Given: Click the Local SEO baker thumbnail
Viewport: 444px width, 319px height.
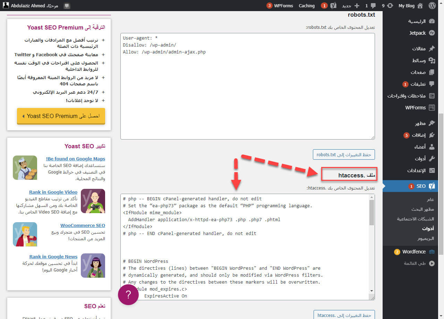Looking at the screenshot, I should pyautogui.click(x=25, y=168).
